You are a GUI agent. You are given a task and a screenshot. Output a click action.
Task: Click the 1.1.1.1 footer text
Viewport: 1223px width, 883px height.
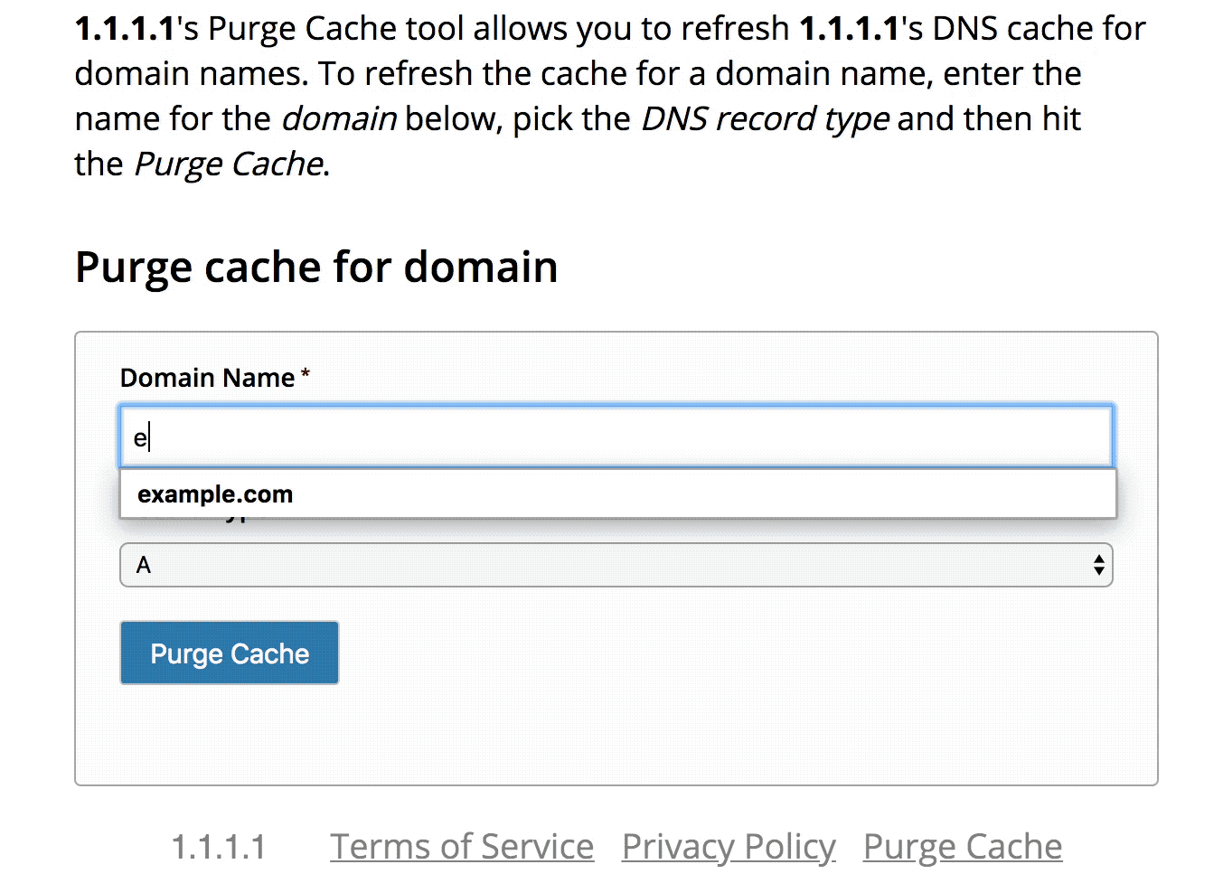tap(219, 848)
